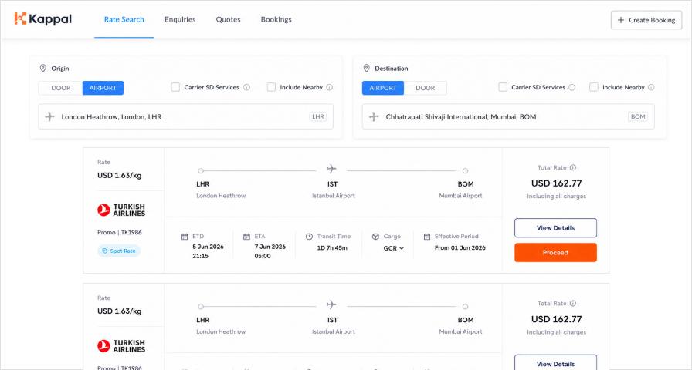
Task: Click the plane icon in destination field
Action: coord(374,116)
